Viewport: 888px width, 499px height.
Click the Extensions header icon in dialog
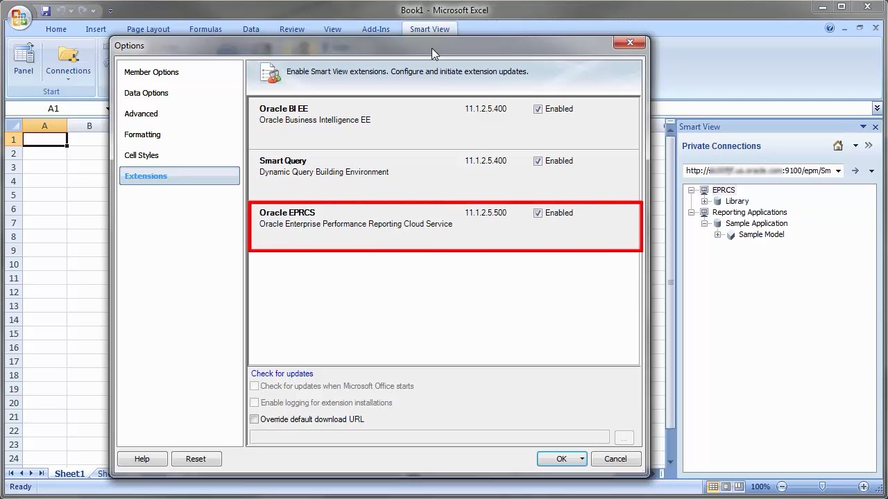(270, 73)
